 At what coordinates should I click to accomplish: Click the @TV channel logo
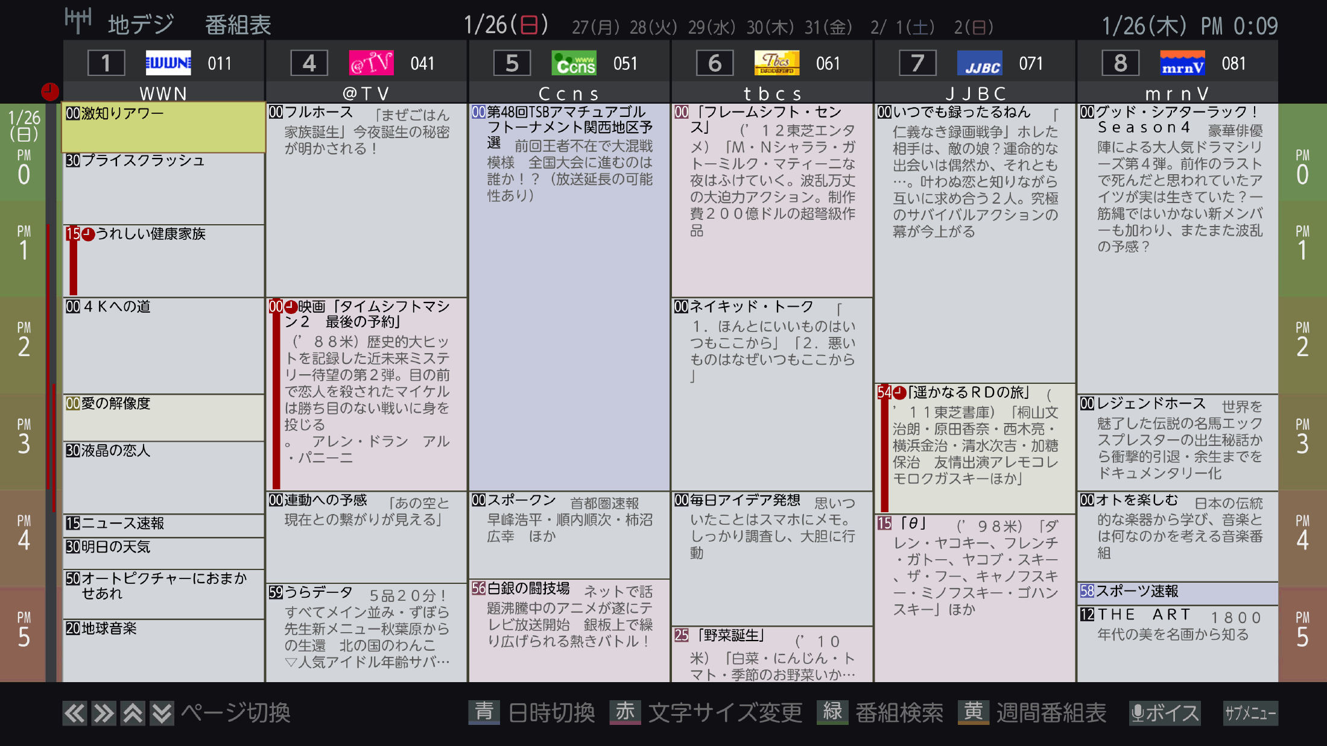371,62
